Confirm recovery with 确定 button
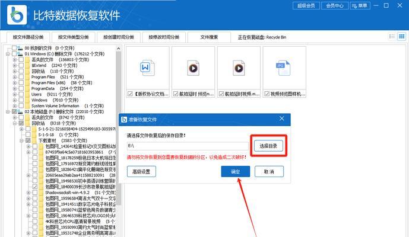Screen dimensions: 409x237 coord(236,172)
